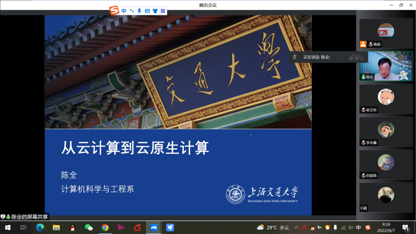The height and width of the screenshot is (234, 416).
Task: Toggle Chinese/English mode on Sogou toolbar
Action: click(124, 11)
